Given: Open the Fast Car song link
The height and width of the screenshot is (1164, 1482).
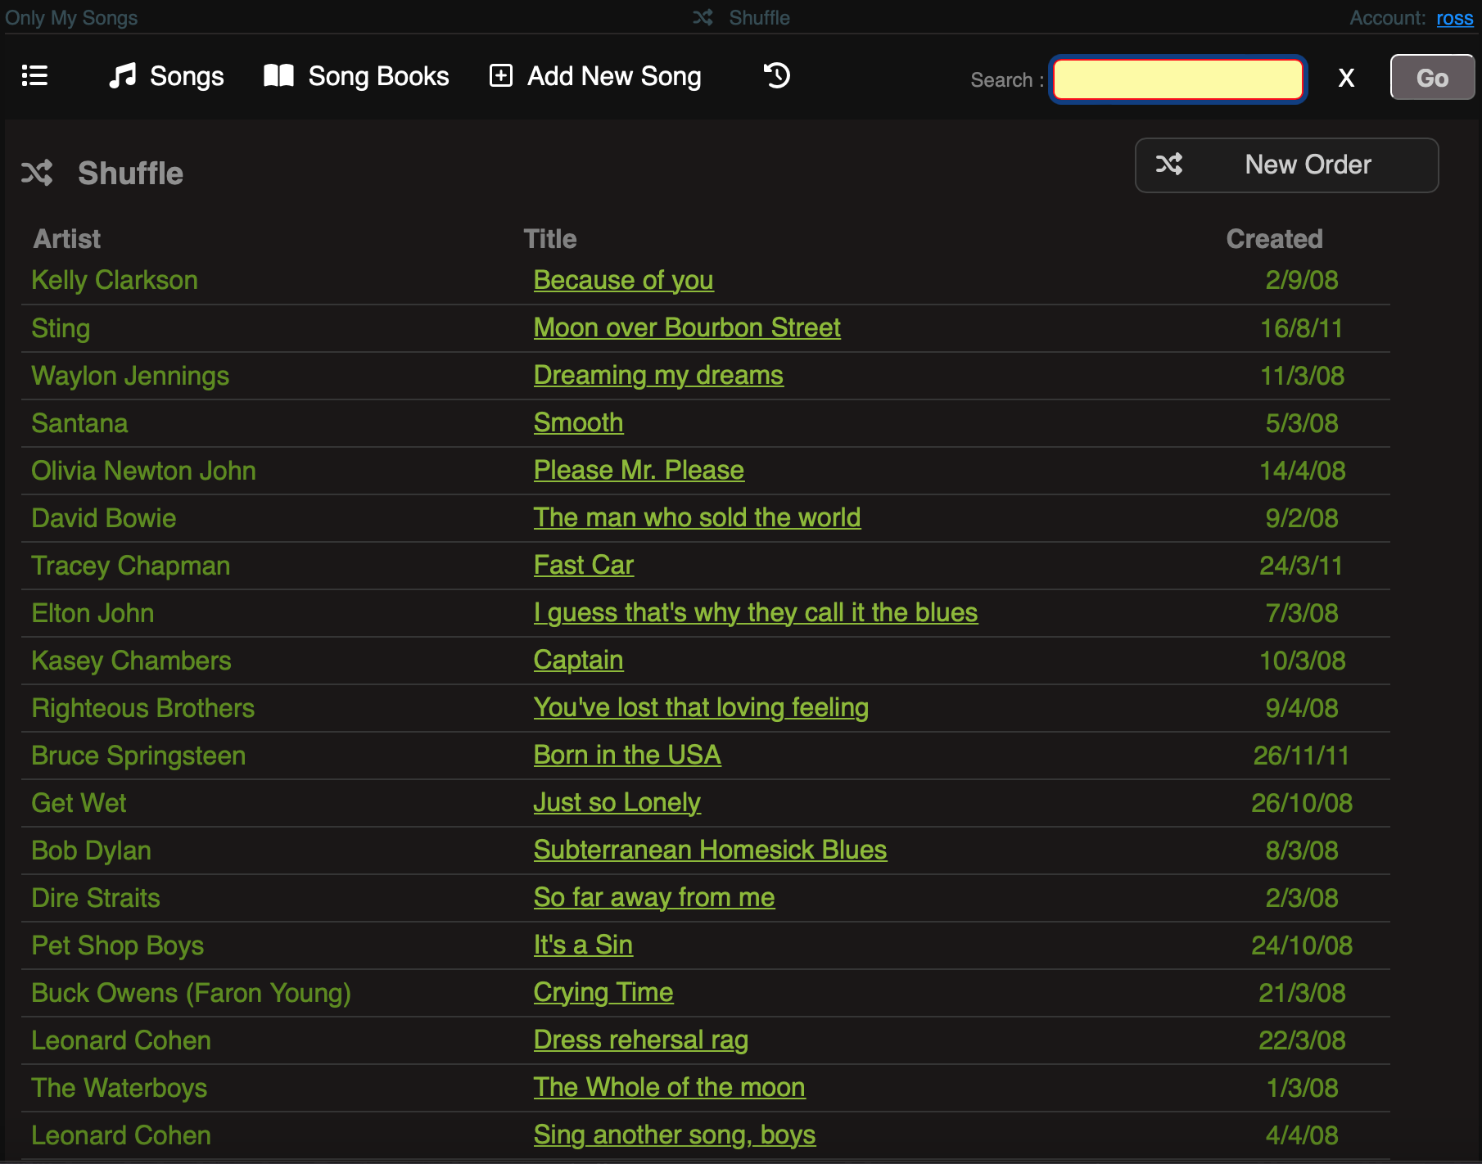Looking at the screenshot, I should coord(583,565).
